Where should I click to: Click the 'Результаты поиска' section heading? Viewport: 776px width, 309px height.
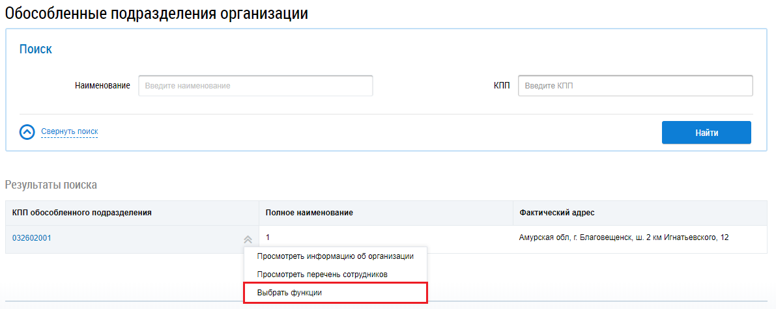(x=51, y=185)
